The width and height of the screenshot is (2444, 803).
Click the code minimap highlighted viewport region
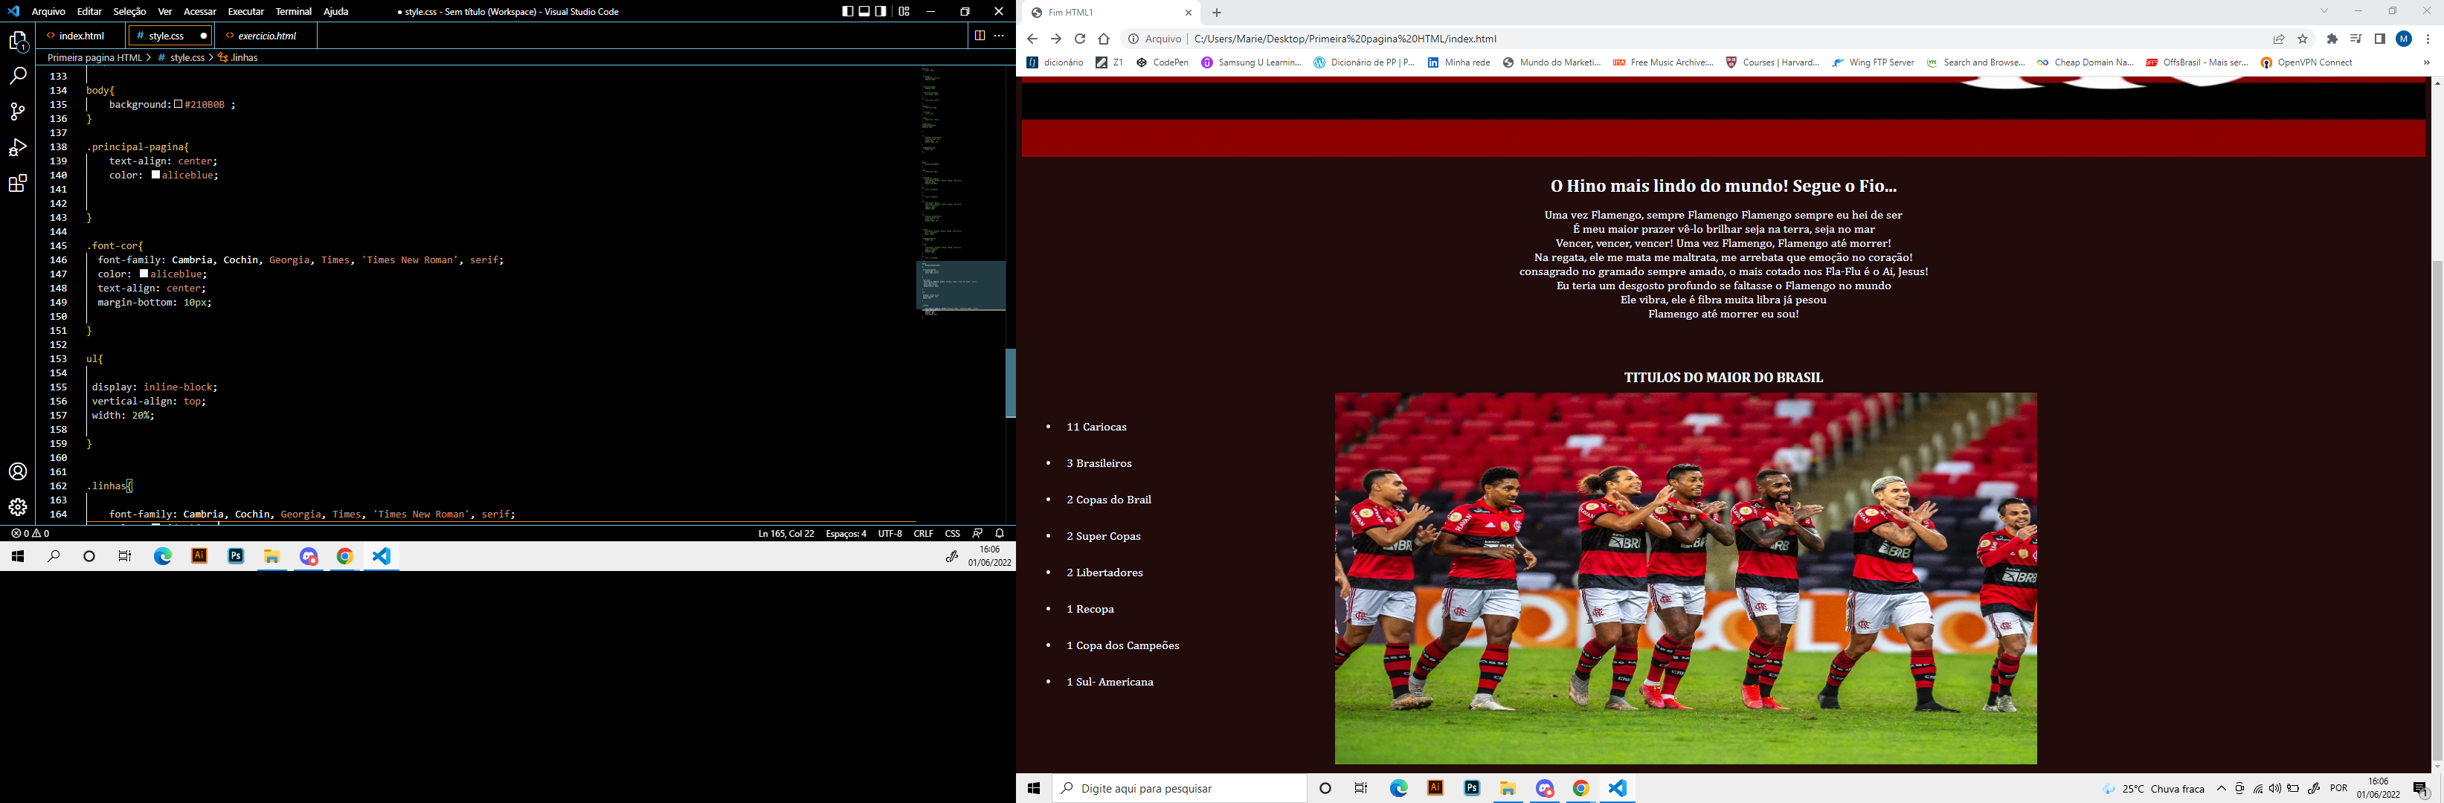[960, 286]
